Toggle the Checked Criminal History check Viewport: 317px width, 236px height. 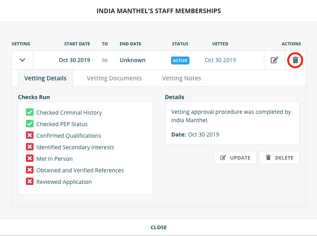(30, 112)
